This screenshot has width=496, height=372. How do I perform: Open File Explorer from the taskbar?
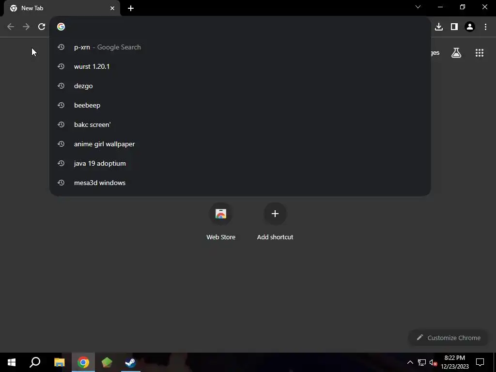[59, 362]
